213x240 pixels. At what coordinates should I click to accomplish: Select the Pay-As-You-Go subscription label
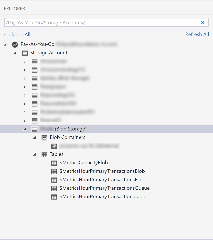[38, 44]
